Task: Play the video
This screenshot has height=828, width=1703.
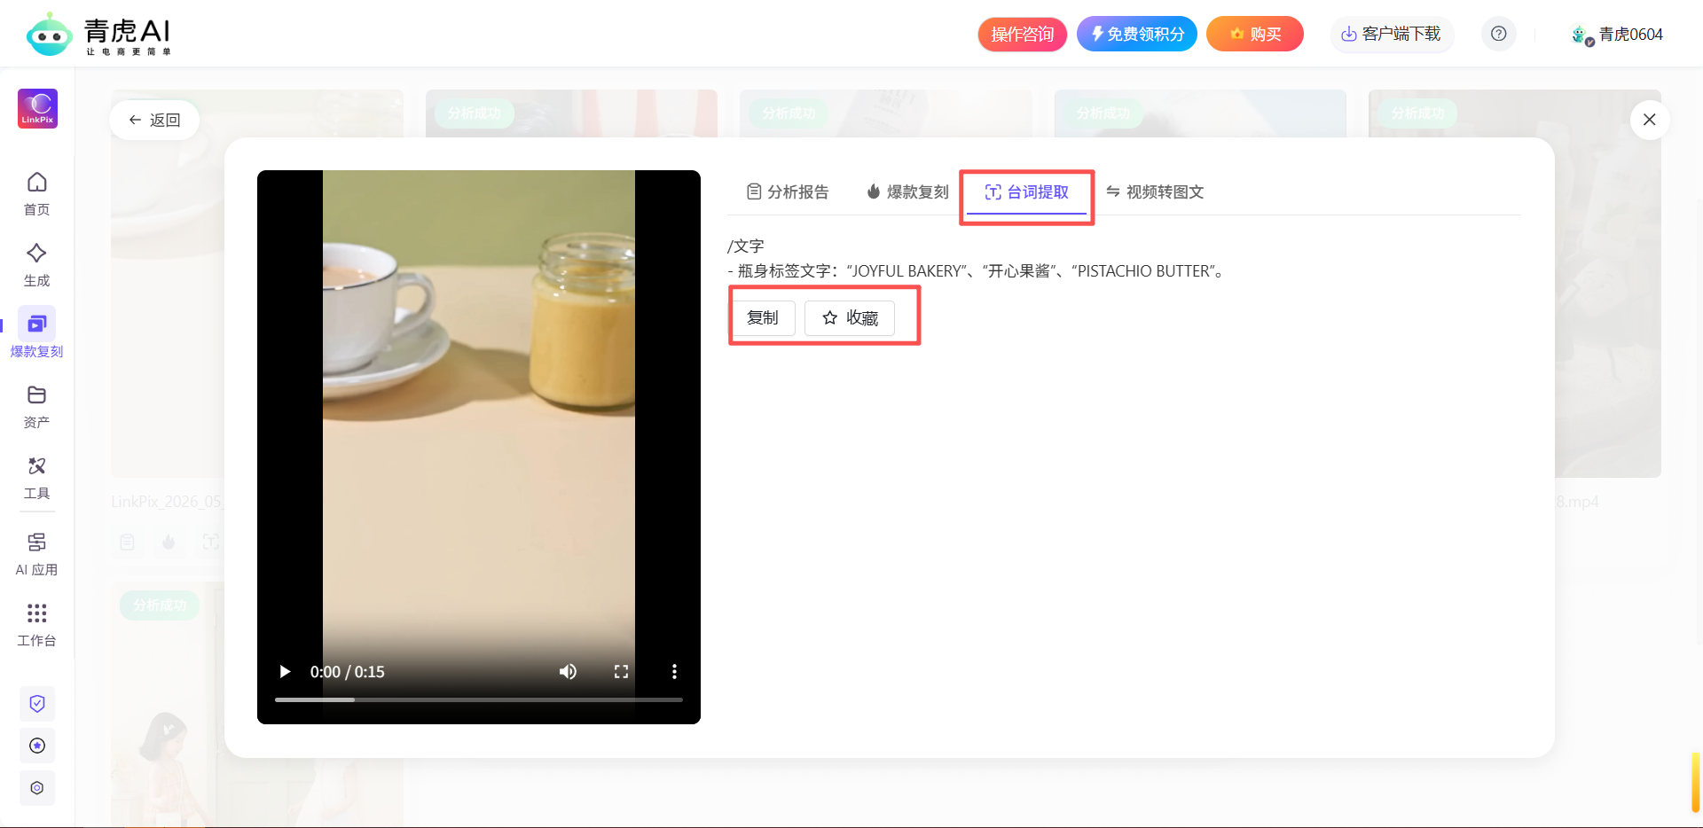Action: click(285, 671)
